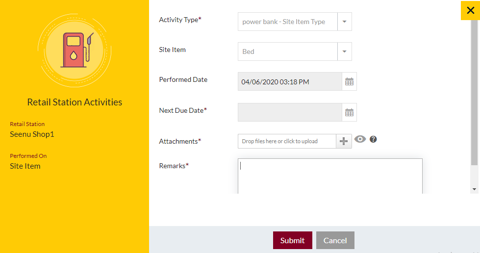This screenshot has width=480, height=253.
Task: Click the Retail Station Activities heading
Action: tap(75, 102)
